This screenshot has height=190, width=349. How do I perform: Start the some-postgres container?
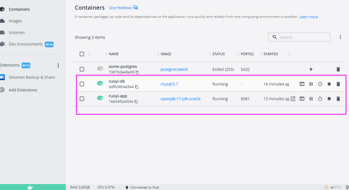pos(311,69)
